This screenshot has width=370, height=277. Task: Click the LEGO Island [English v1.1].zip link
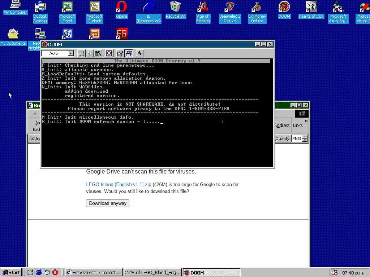pos(119,184)
